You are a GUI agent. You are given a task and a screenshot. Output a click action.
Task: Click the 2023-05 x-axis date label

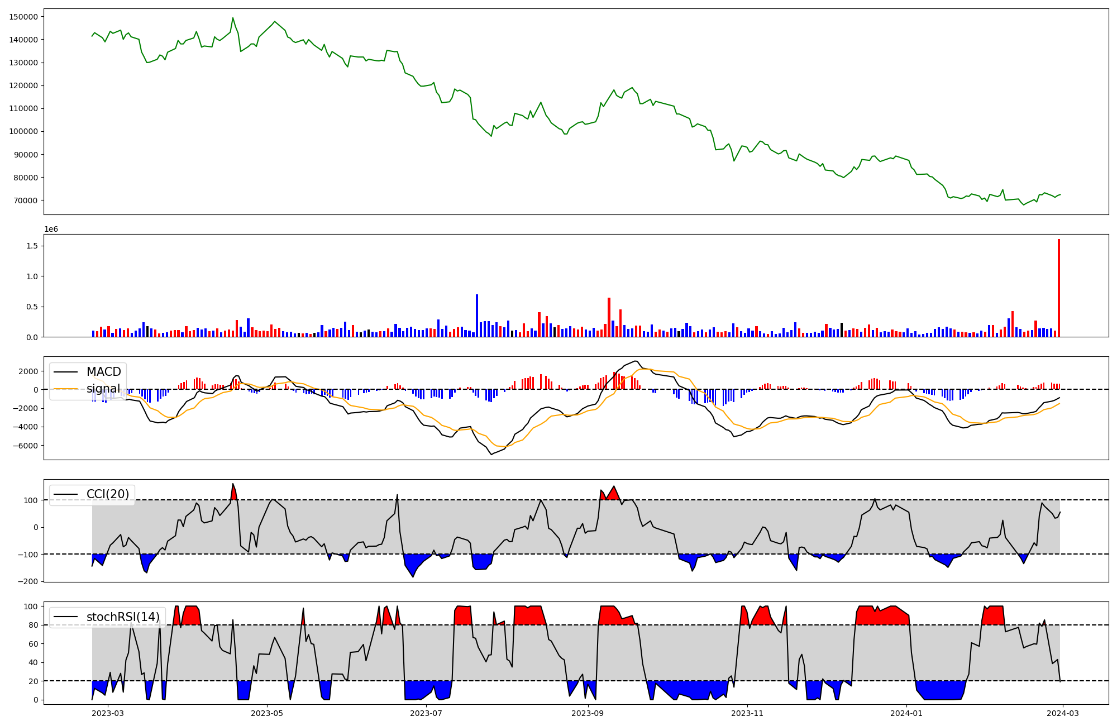(x=267, y=713)
